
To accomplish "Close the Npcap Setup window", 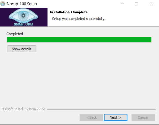I will click(152, 4).
